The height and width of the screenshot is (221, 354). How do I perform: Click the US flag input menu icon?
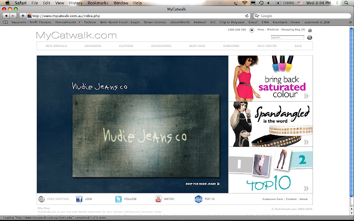coord(300,3)
